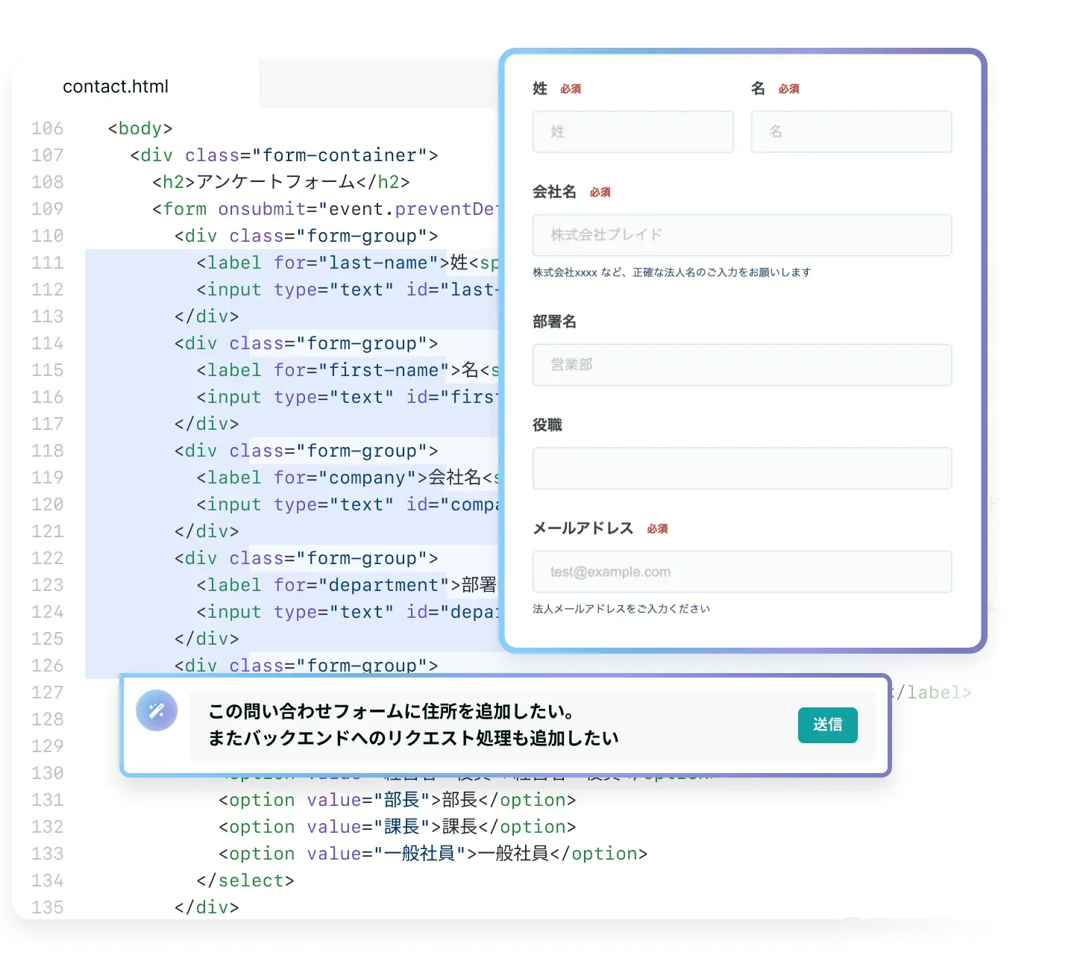This screenshot has width=1083, height=979.
Task: Focus the 名 first name input field
Action: (x=851, y=132)
